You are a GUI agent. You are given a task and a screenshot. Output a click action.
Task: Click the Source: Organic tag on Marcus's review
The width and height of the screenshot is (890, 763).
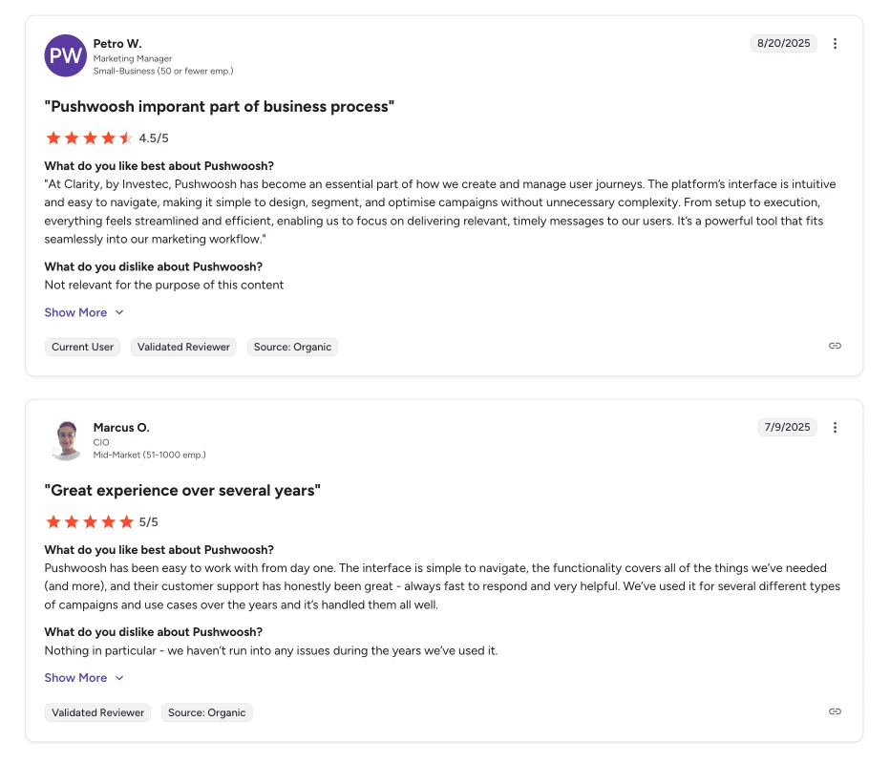[x=206, y=712]
